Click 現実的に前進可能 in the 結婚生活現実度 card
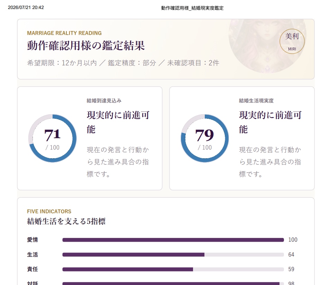This screenshot has height=285, width=330. (x=270, y=122)
